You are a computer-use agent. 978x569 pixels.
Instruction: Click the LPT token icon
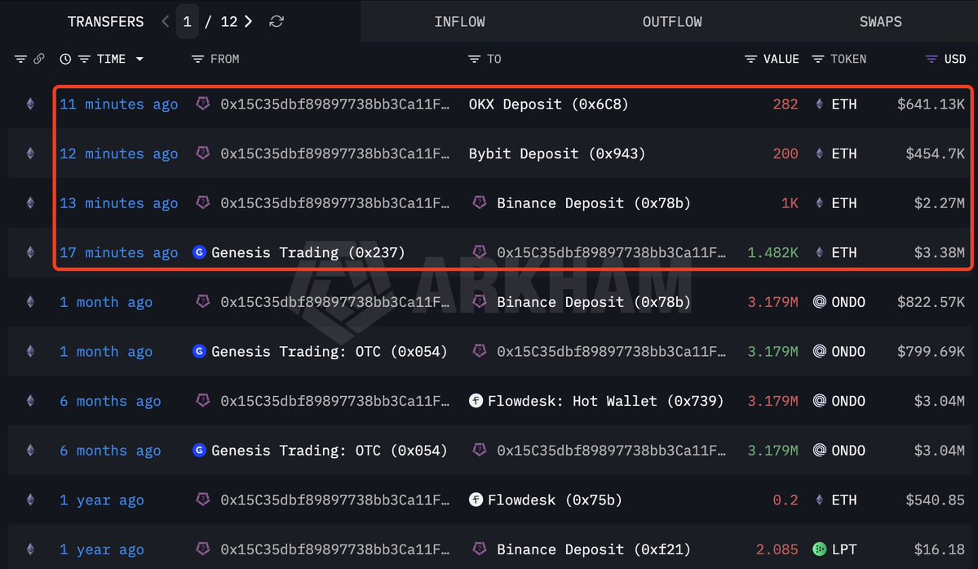click(x=820, y=549)
